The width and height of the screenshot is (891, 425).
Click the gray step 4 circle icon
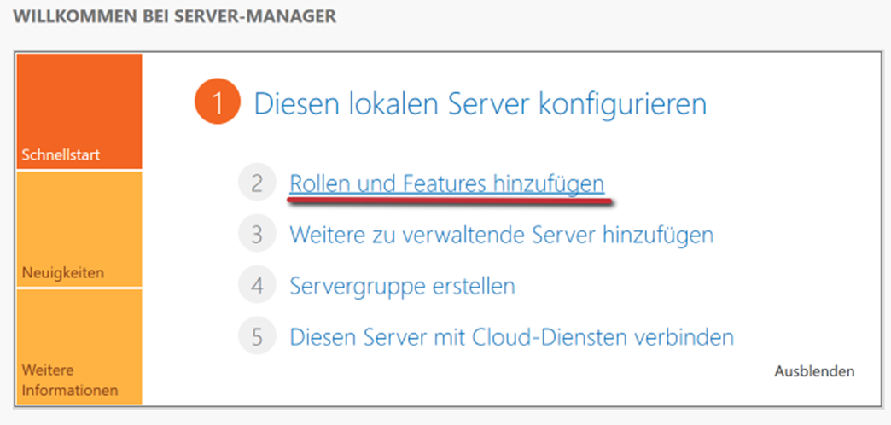coord(257,286)
